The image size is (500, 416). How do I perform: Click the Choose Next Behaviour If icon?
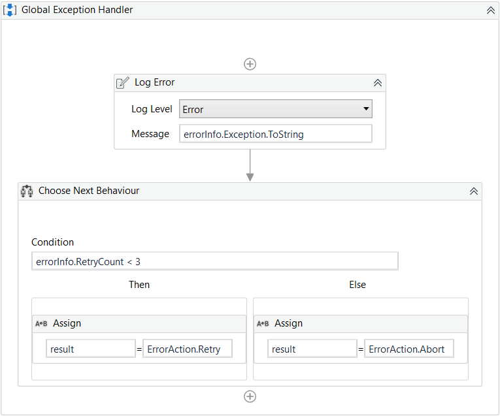click(27, 191)
